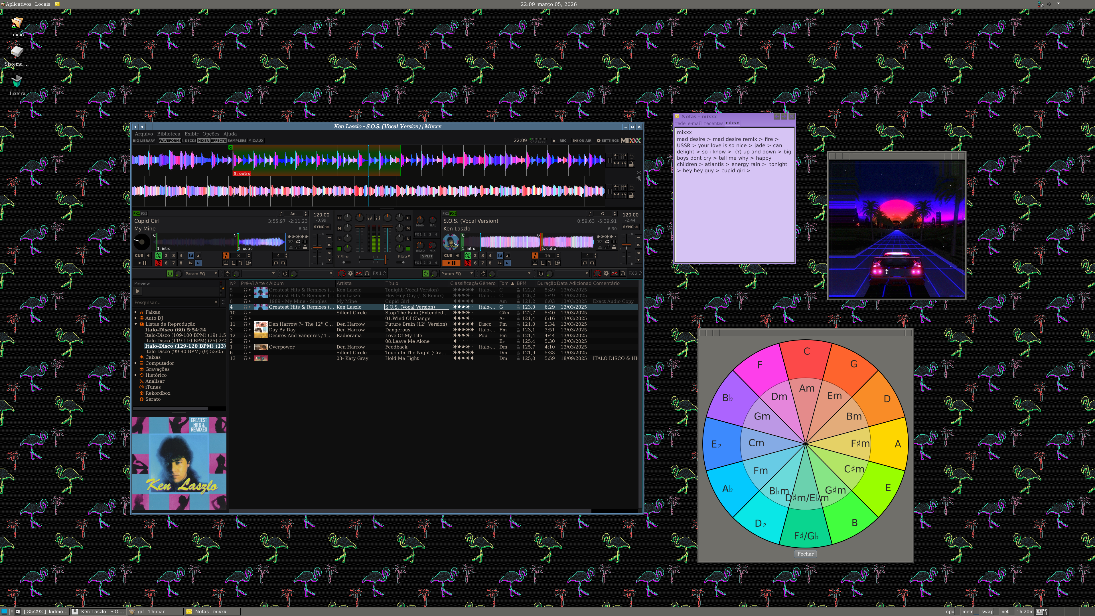Open the Biblioteca menu
Screen dimensions: 1095x616
pos(168,134)
